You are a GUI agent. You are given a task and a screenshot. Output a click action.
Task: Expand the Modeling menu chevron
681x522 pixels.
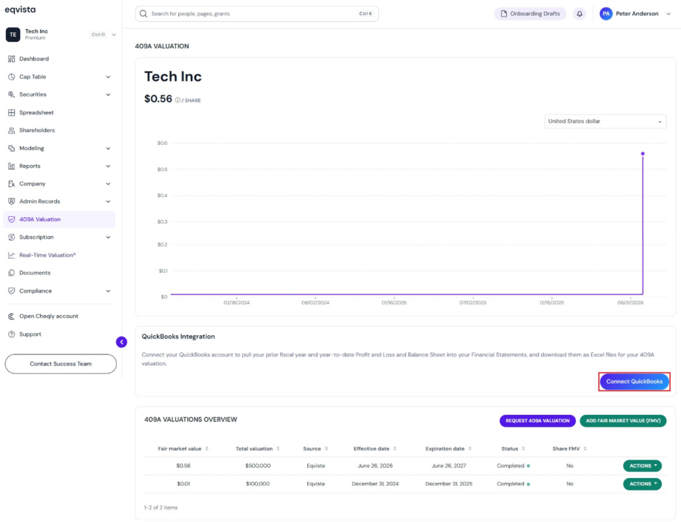pos(108,148)
